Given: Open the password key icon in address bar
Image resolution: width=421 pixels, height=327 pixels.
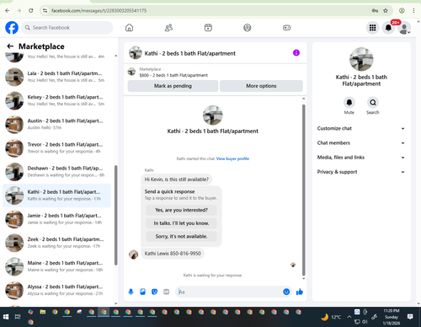Looking at the screenshot, I should point(375,11).
